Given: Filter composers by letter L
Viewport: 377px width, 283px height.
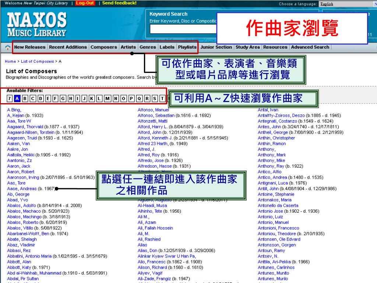Looking at the screenshot, I should [99, 98].
